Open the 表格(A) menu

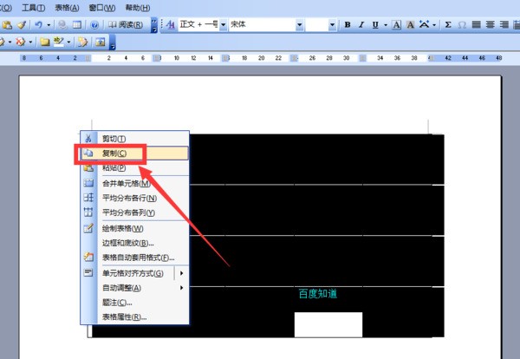coord(67,8)
